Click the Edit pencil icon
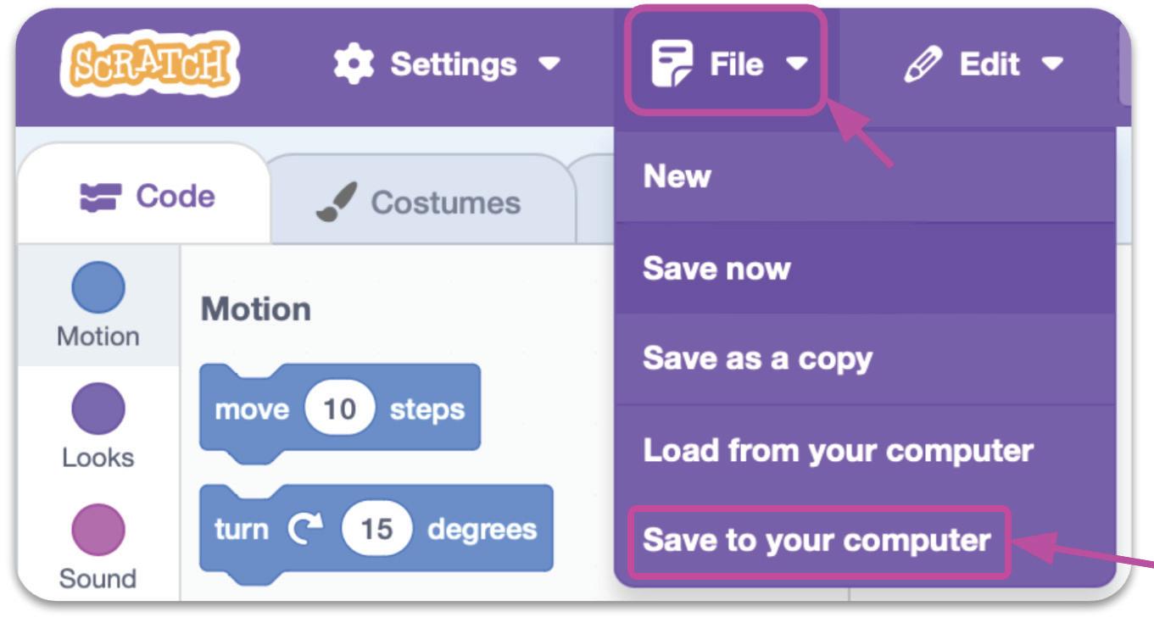 [x=921, y=64]
